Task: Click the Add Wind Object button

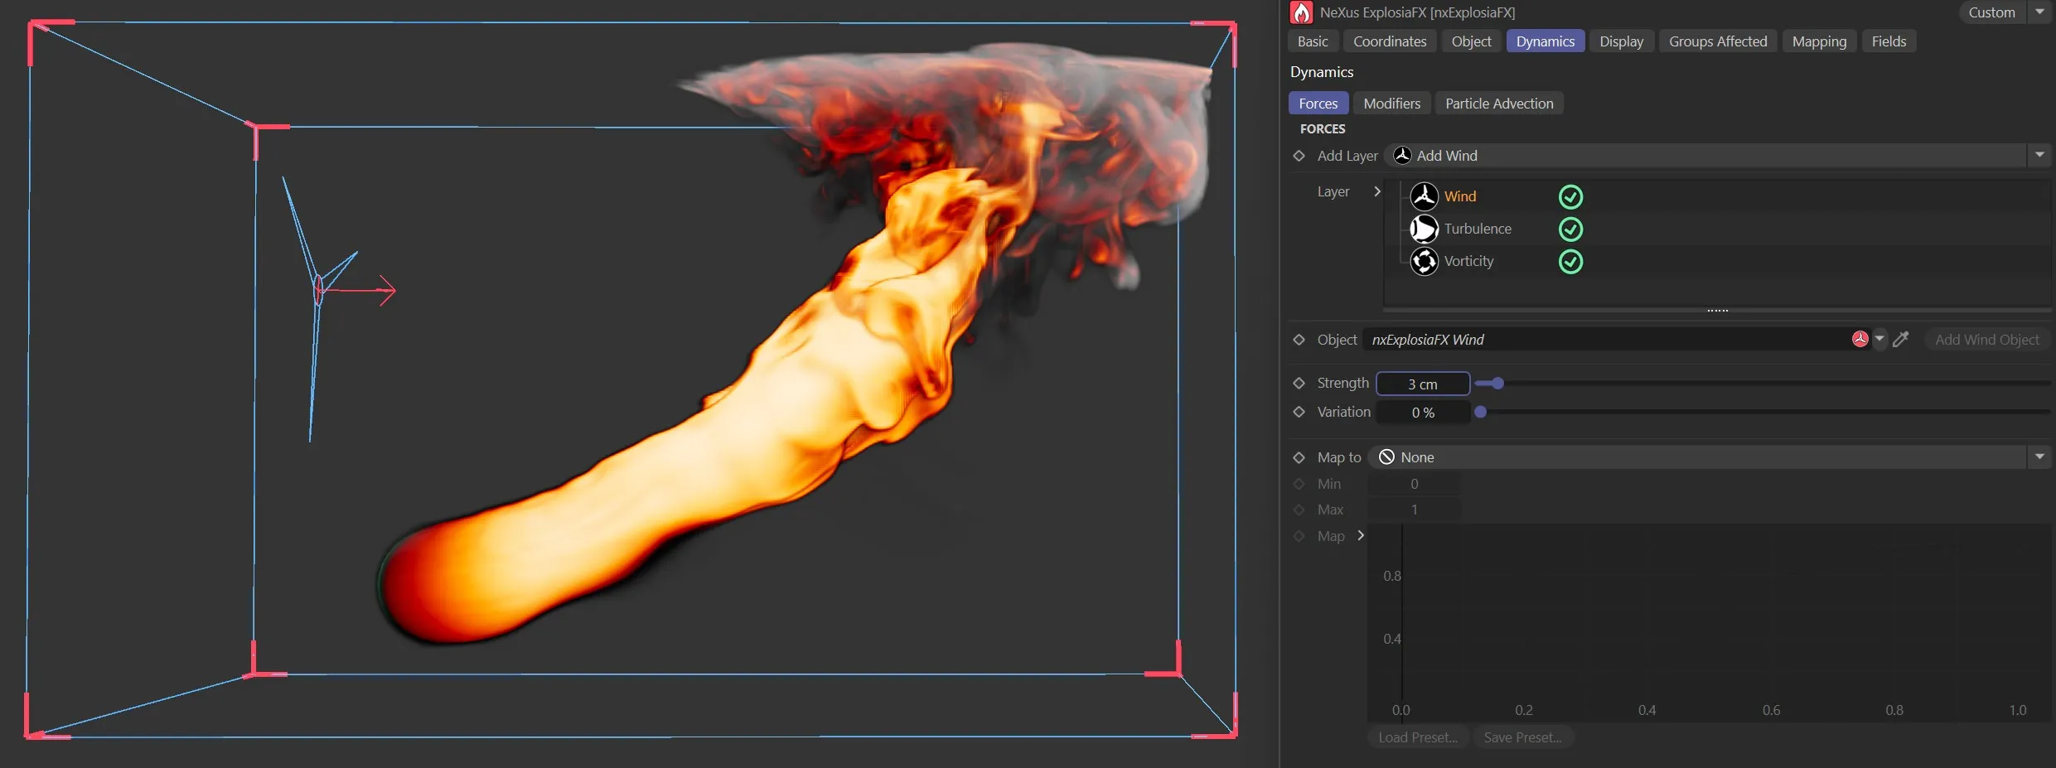Action: 1986,340
